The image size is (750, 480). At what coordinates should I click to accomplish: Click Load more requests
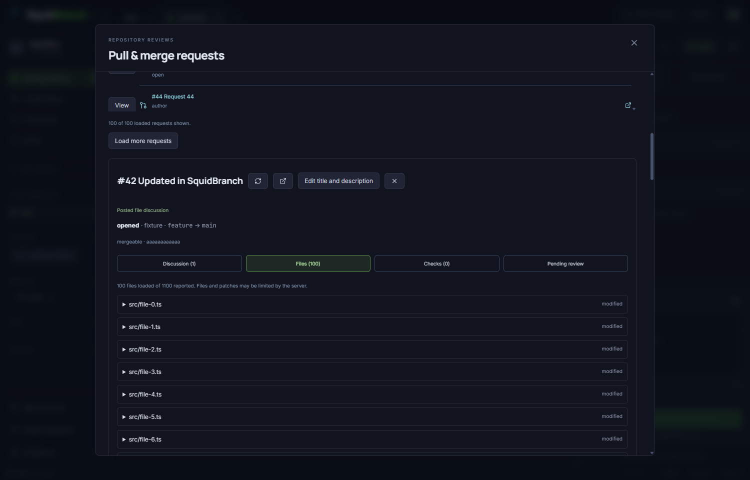[x=143, y=141]
